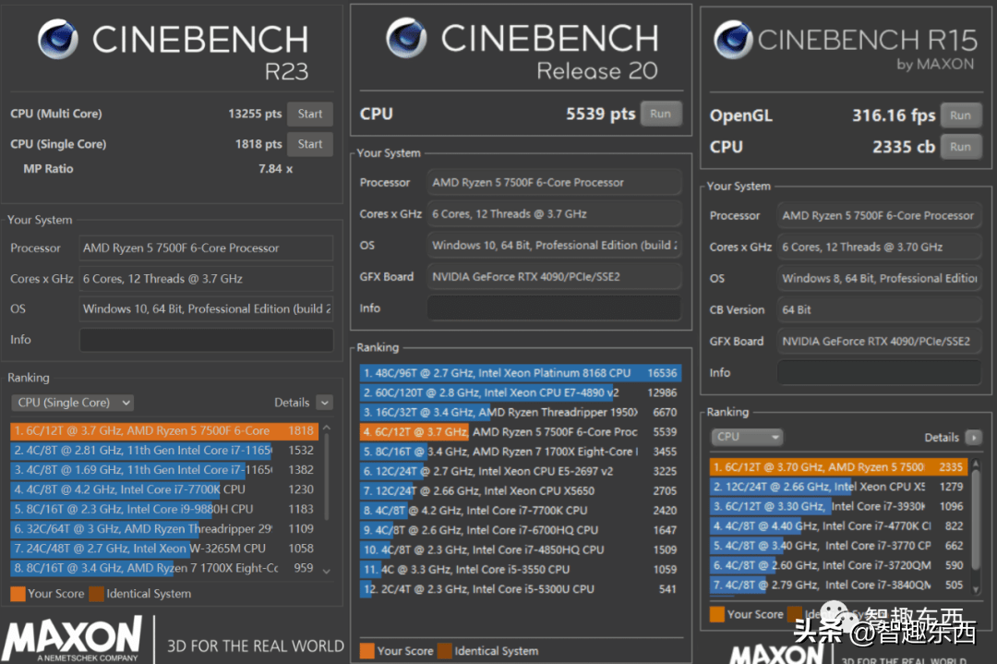This screenshot has width=997, height=664.
Task: Expand the Details arrow in R15 ranking
Action: 973,437
